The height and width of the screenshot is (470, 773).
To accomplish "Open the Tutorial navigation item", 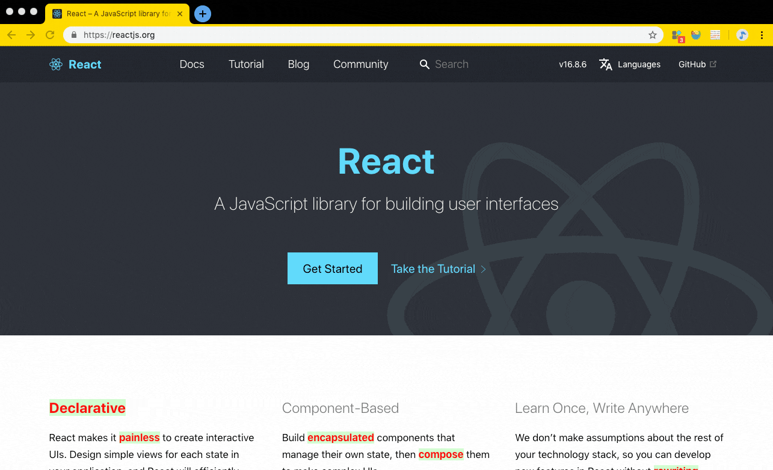I will [x=246, y=64].
